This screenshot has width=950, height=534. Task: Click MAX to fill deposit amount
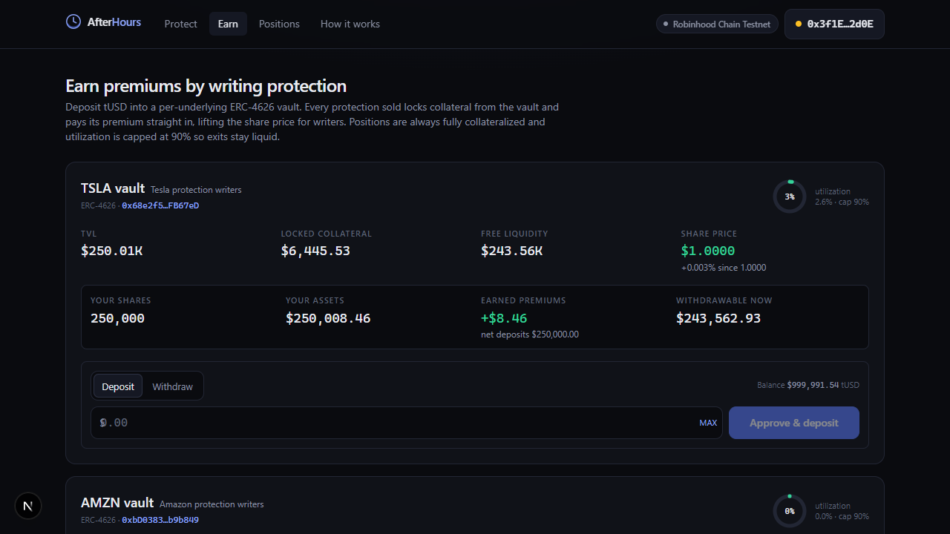click(708, 423)
